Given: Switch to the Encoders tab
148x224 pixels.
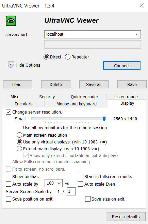Looking at the screenshot, I should point(23,104).
